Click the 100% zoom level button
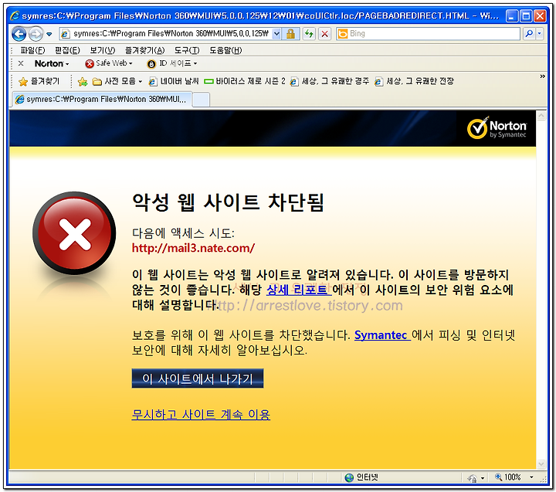Image resolution: width=556 pixels, height=492 pixels. (508, 477)
